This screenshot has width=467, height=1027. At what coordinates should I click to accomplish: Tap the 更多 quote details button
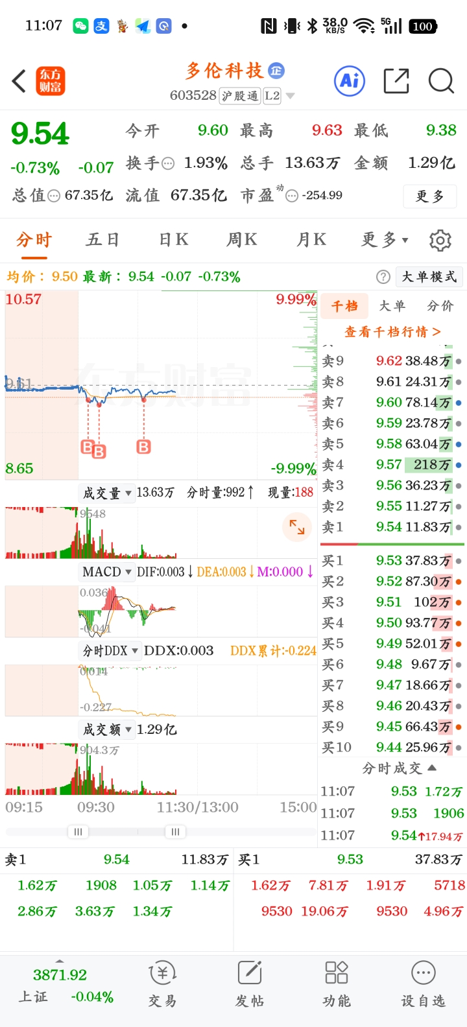point(431,196)
